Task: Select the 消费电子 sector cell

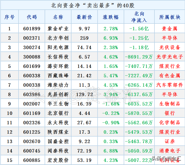Action: (170, 151)
